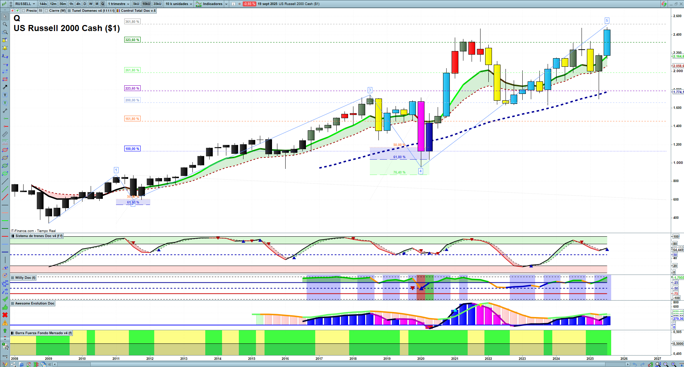The width and height of the screenshot is (684, 367).
Task: Select the 144s timeframe
Action: (43, 4)
